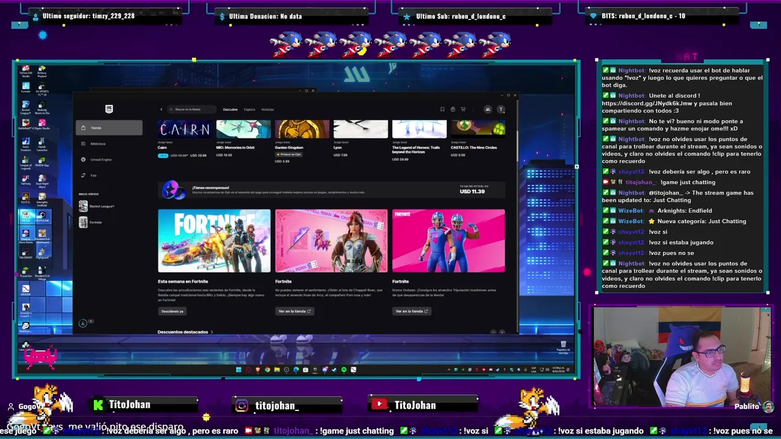Switch to the Descubre tab

pyautogui.click(x=230, y=109)
